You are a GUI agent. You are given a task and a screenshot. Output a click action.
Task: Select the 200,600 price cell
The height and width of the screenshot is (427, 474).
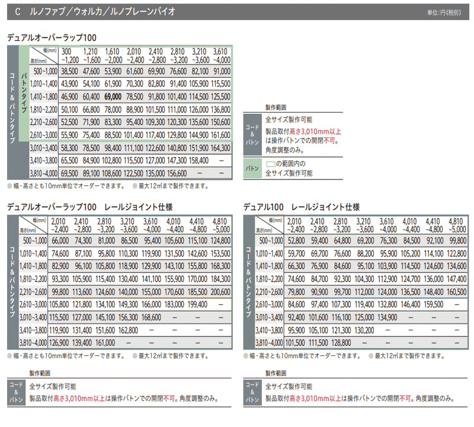pyautogui.click(x=220, y=292)
